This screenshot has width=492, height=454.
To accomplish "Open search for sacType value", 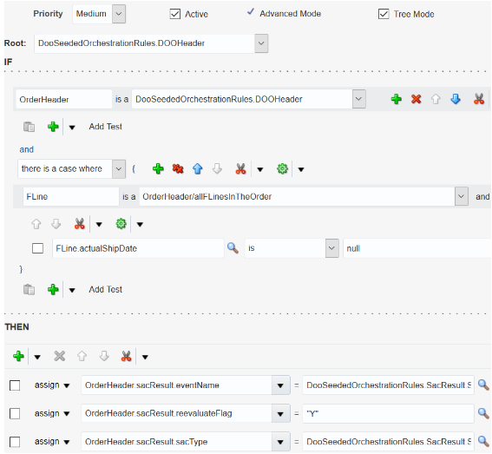I will (483, 442).
